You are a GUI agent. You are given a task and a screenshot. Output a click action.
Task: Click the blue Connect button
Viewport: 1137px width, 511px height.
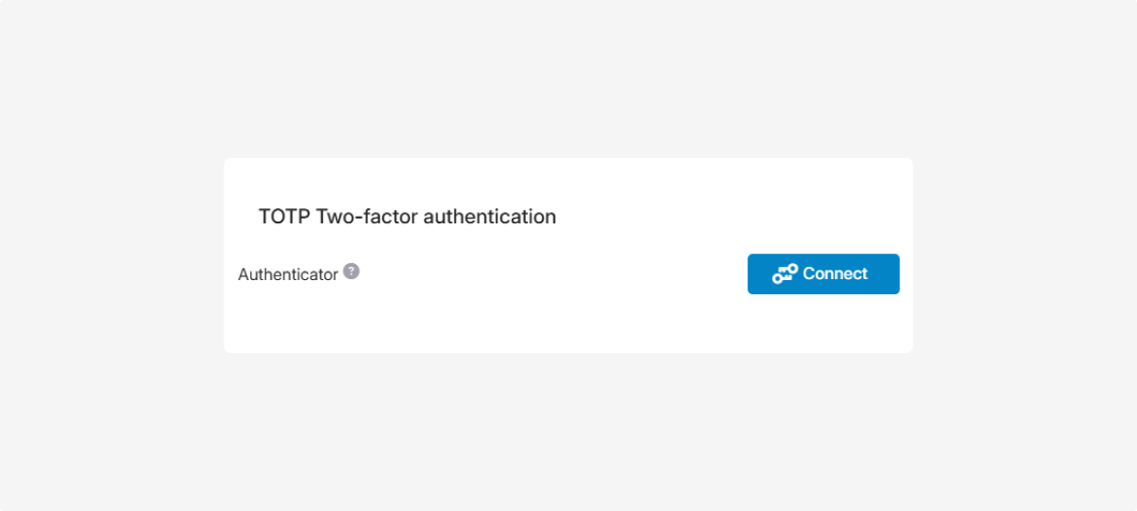tap(822, 274)
